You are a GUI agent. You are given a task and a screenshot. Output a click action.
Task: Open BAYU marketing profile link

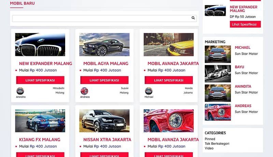tap(240, 67)
